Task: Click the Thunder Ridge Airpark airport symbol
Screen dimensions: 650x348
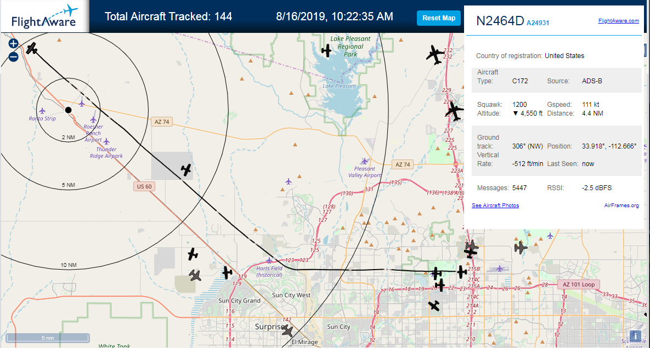Action: (106, 141)
